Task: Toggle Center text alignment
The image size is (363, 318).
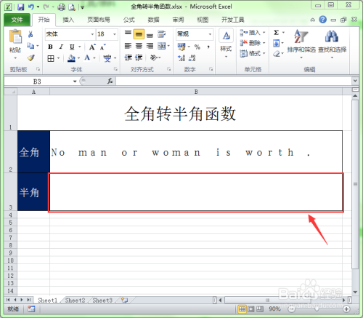Action: (x=139, y=46)
